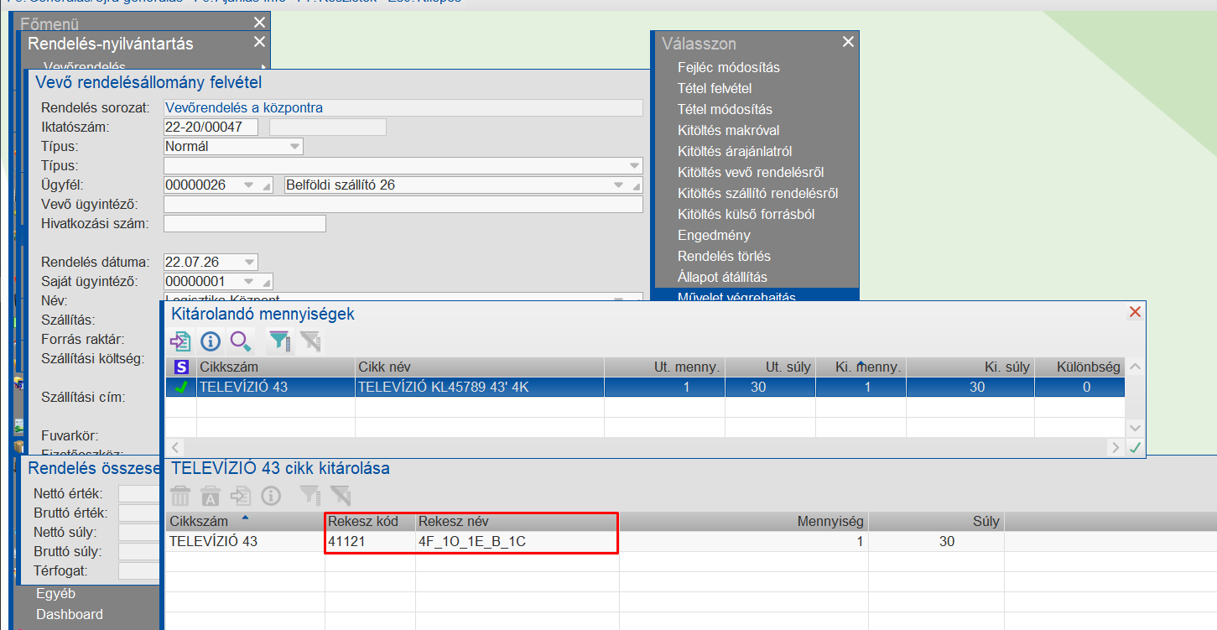Click the greyed info icon in cikk kitárolása toolbar
1217x630 pixels.
270,495
